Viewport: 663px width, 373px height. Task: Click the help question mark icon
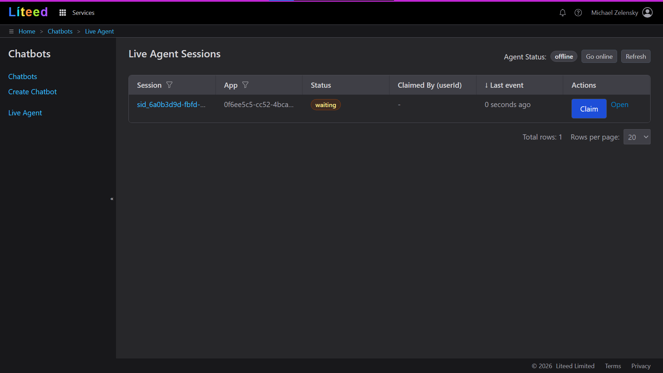pos(578,13)
